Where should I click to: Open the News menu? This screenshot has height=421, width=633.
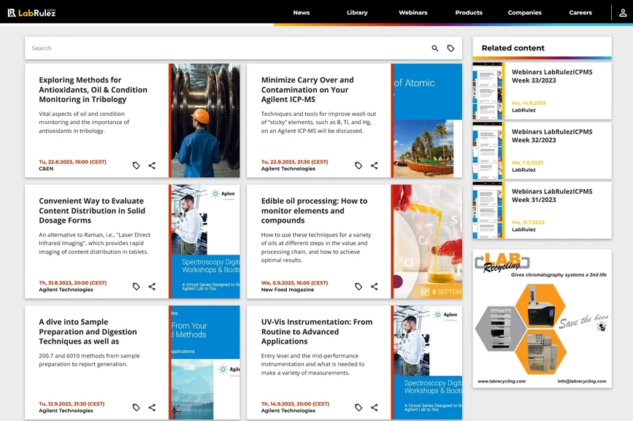301,12
